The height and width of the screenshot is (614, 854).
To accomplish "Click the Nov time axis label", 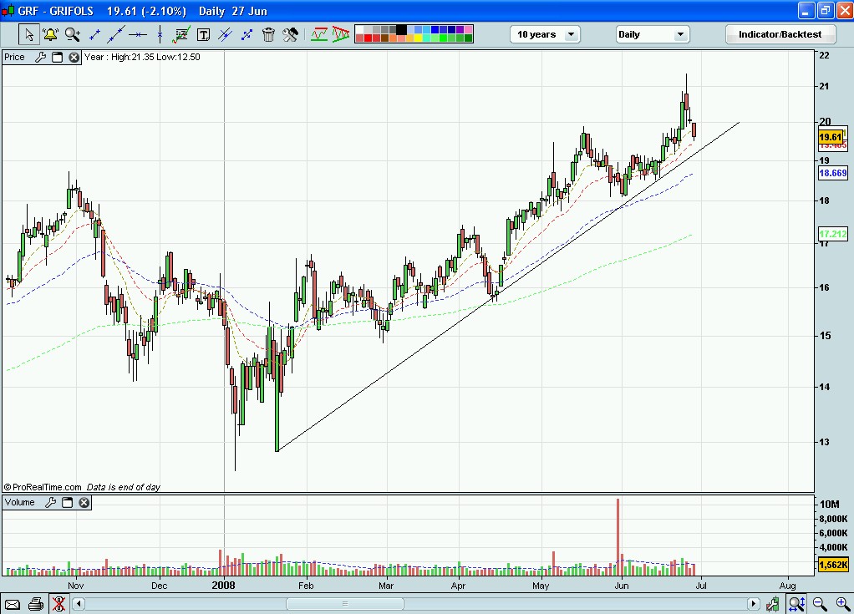I will coord(76,586).
